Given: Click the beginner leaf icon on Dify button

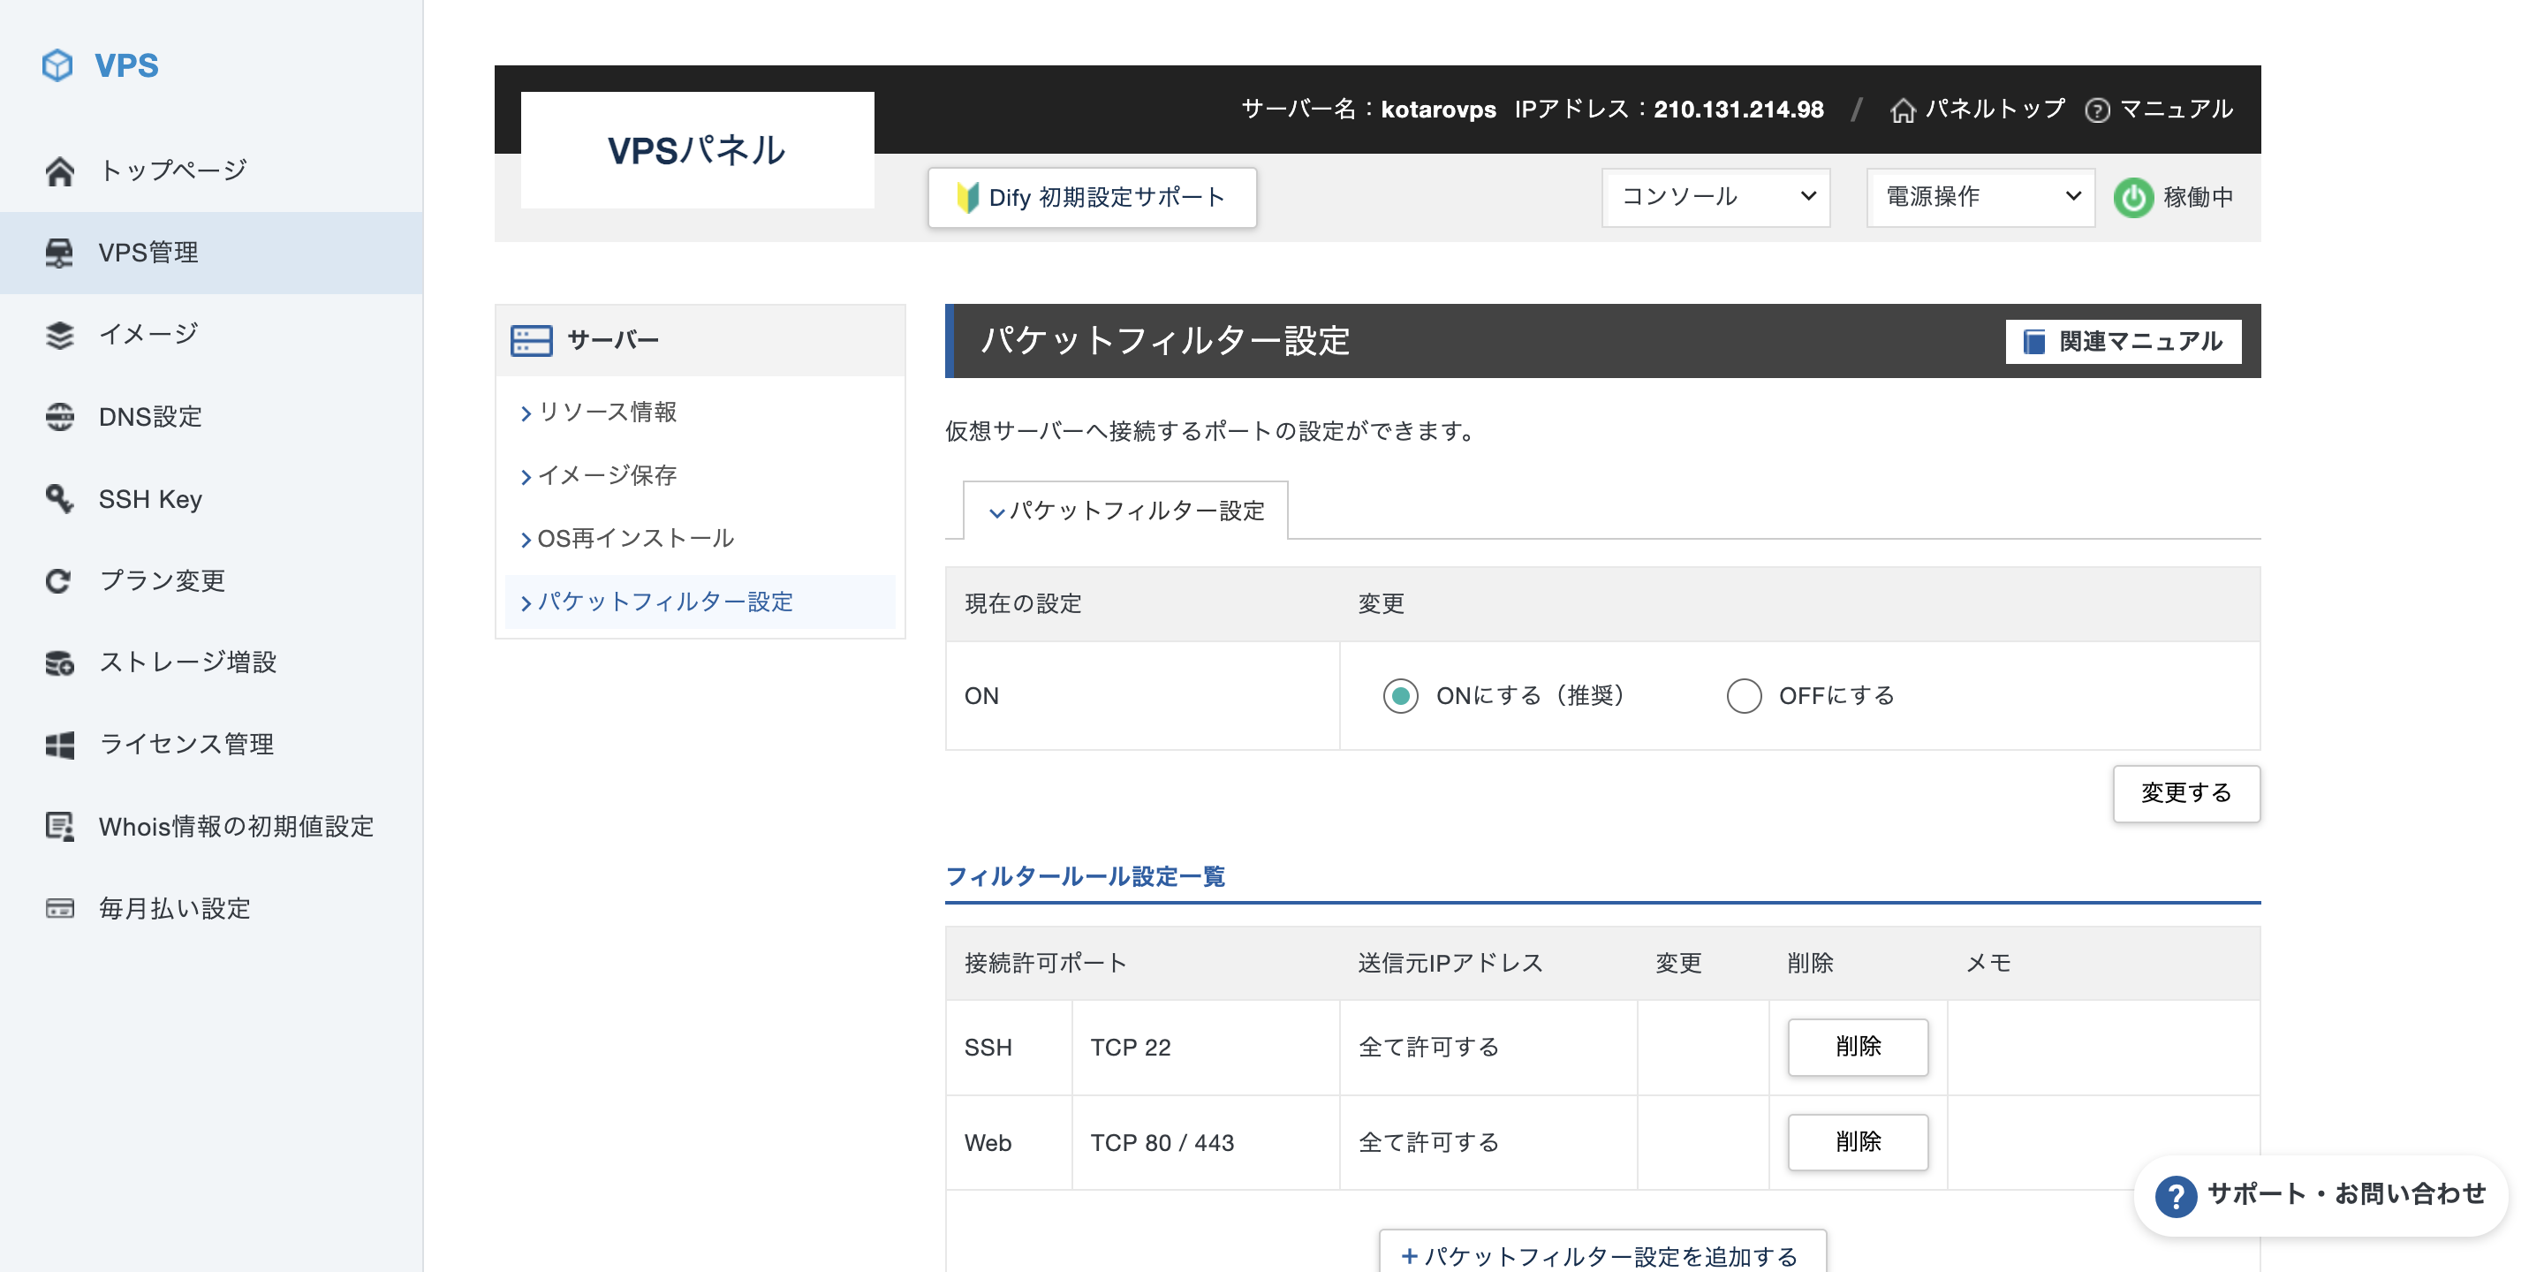Looking at the screenshot, I should click(x=967, y=198).
